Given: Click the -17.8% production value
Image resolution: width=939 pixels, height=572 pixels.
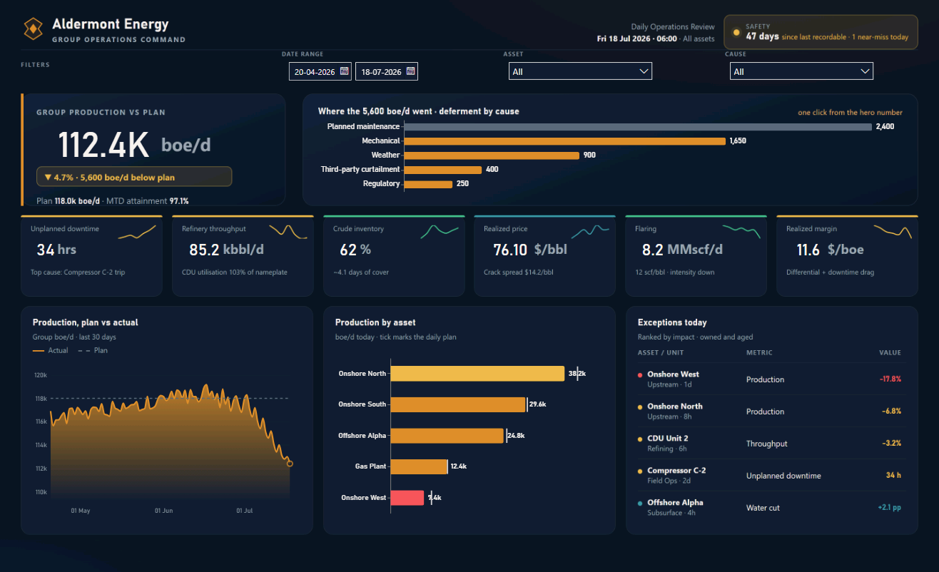Looking at the screenshot, I should 889,379.
